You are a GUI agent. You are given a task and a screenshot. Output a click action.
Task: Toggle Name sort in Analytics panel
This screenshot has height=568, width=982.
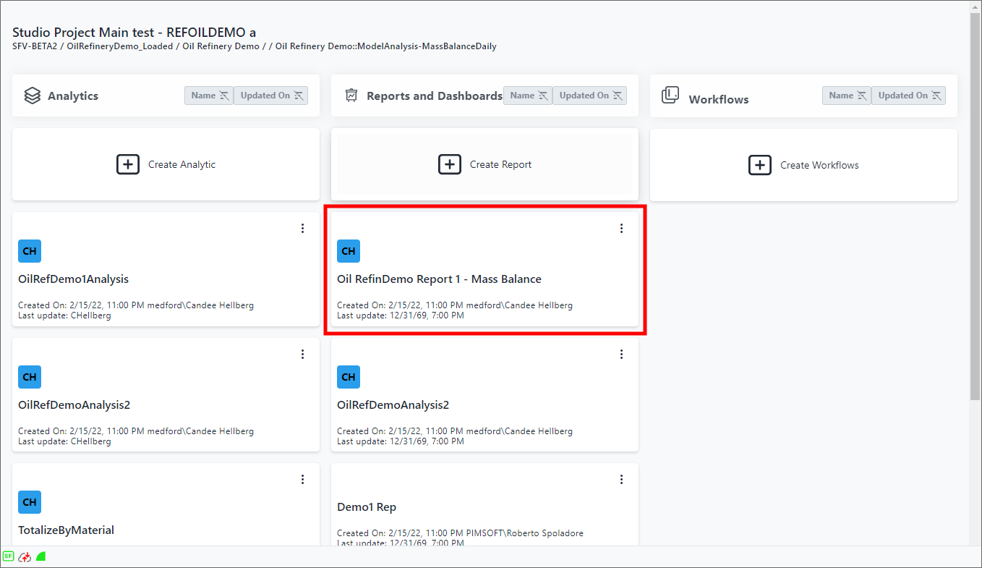tap(209, 96)
